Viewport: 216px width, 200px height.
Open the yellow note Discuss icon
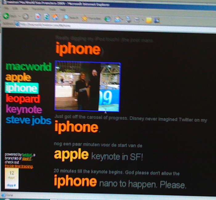[x=149, y=20]
